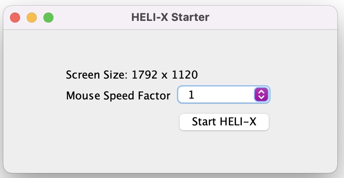Select the value 1 in the combo box
The width and height of the screenshot is (344, 178).
click(x=192, y=95)
